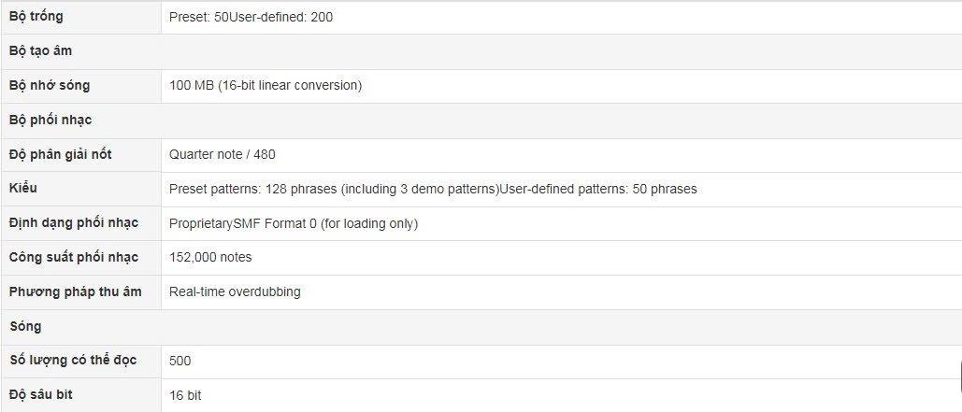Click the 'Preset: 50User-defined: 200' value

(251, 17)
